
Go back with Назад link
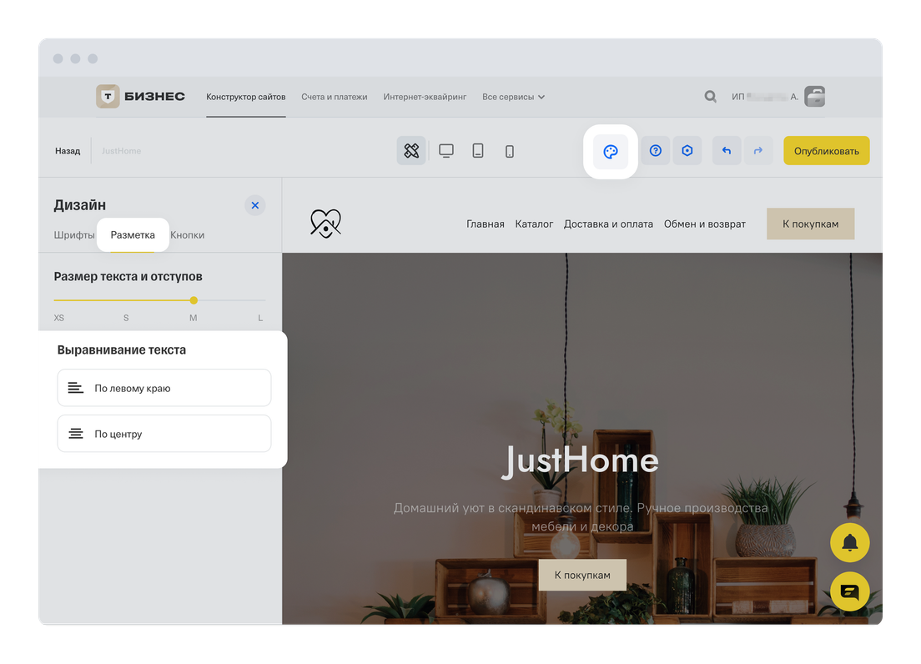point(68,151)
